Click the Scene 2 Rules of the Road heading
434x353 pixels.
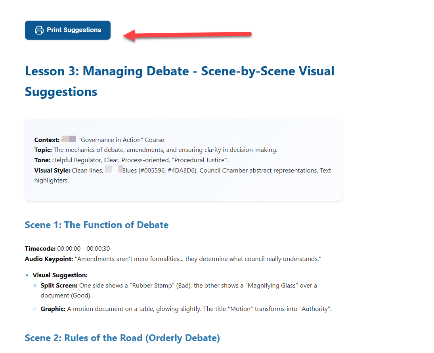[122, 338]
